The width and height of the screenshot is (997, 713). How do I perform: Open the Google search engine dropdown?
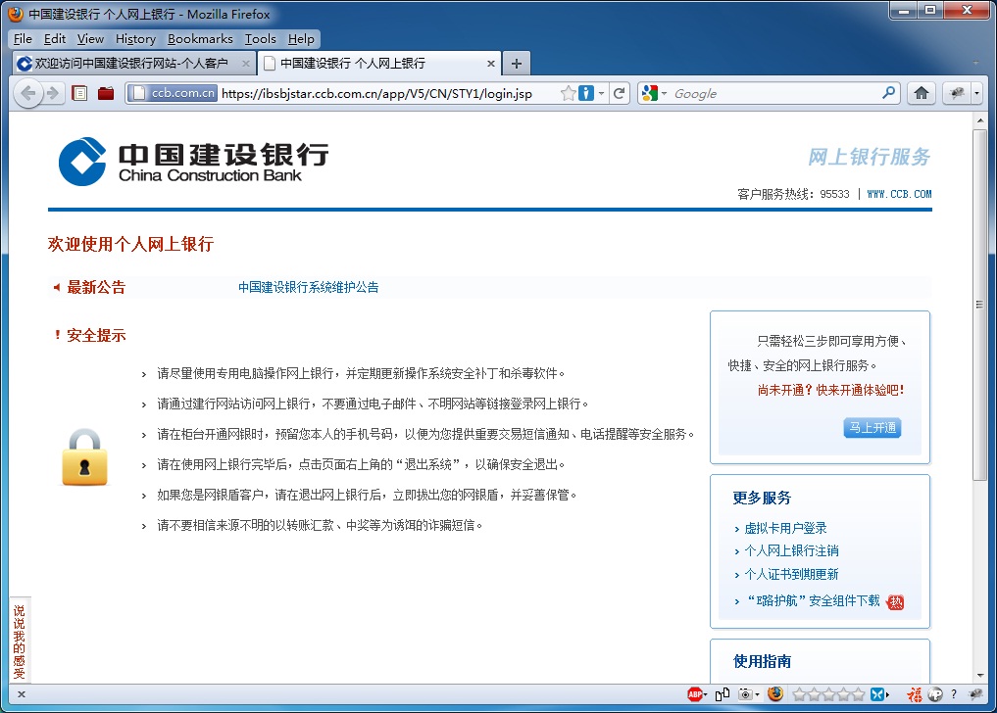tap(664, 93)
